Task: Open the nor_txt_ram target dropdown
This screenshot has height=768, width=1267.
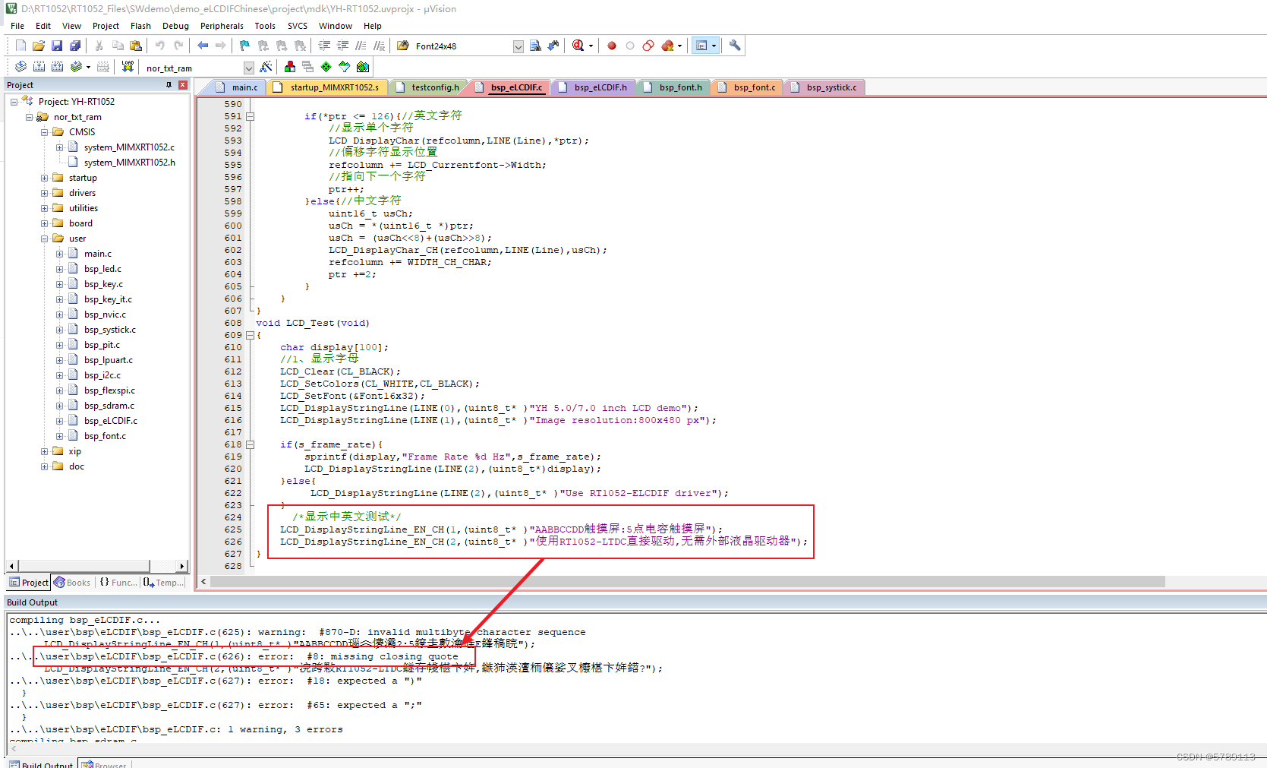Action: (x=249, y=67)
